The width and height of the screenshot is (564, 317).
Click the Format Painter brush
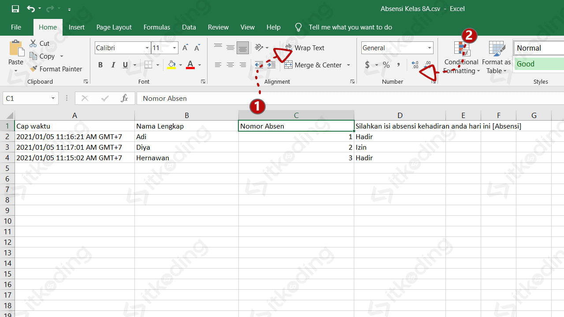33,69
